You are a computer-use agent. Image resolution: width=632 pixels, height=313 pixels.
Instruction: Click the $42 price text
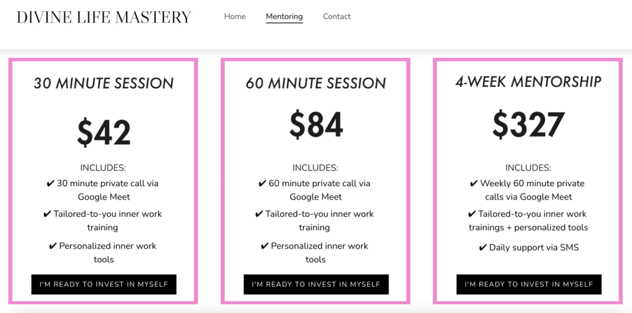pyautogui.click(x=104, y=132)
